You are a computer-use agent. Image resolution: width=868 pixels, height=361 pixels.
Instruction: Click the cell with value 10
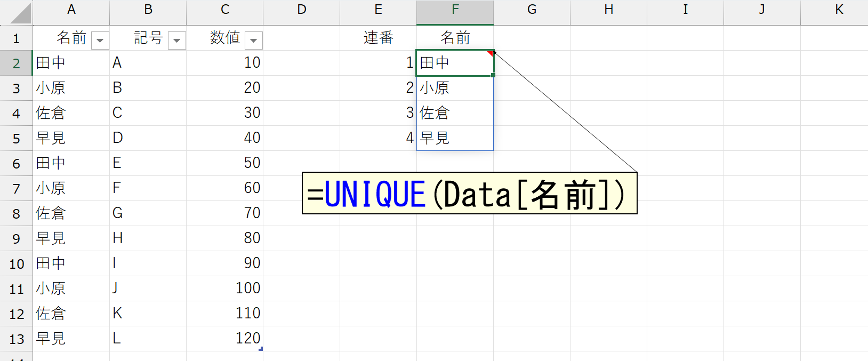tap(225, 63)
